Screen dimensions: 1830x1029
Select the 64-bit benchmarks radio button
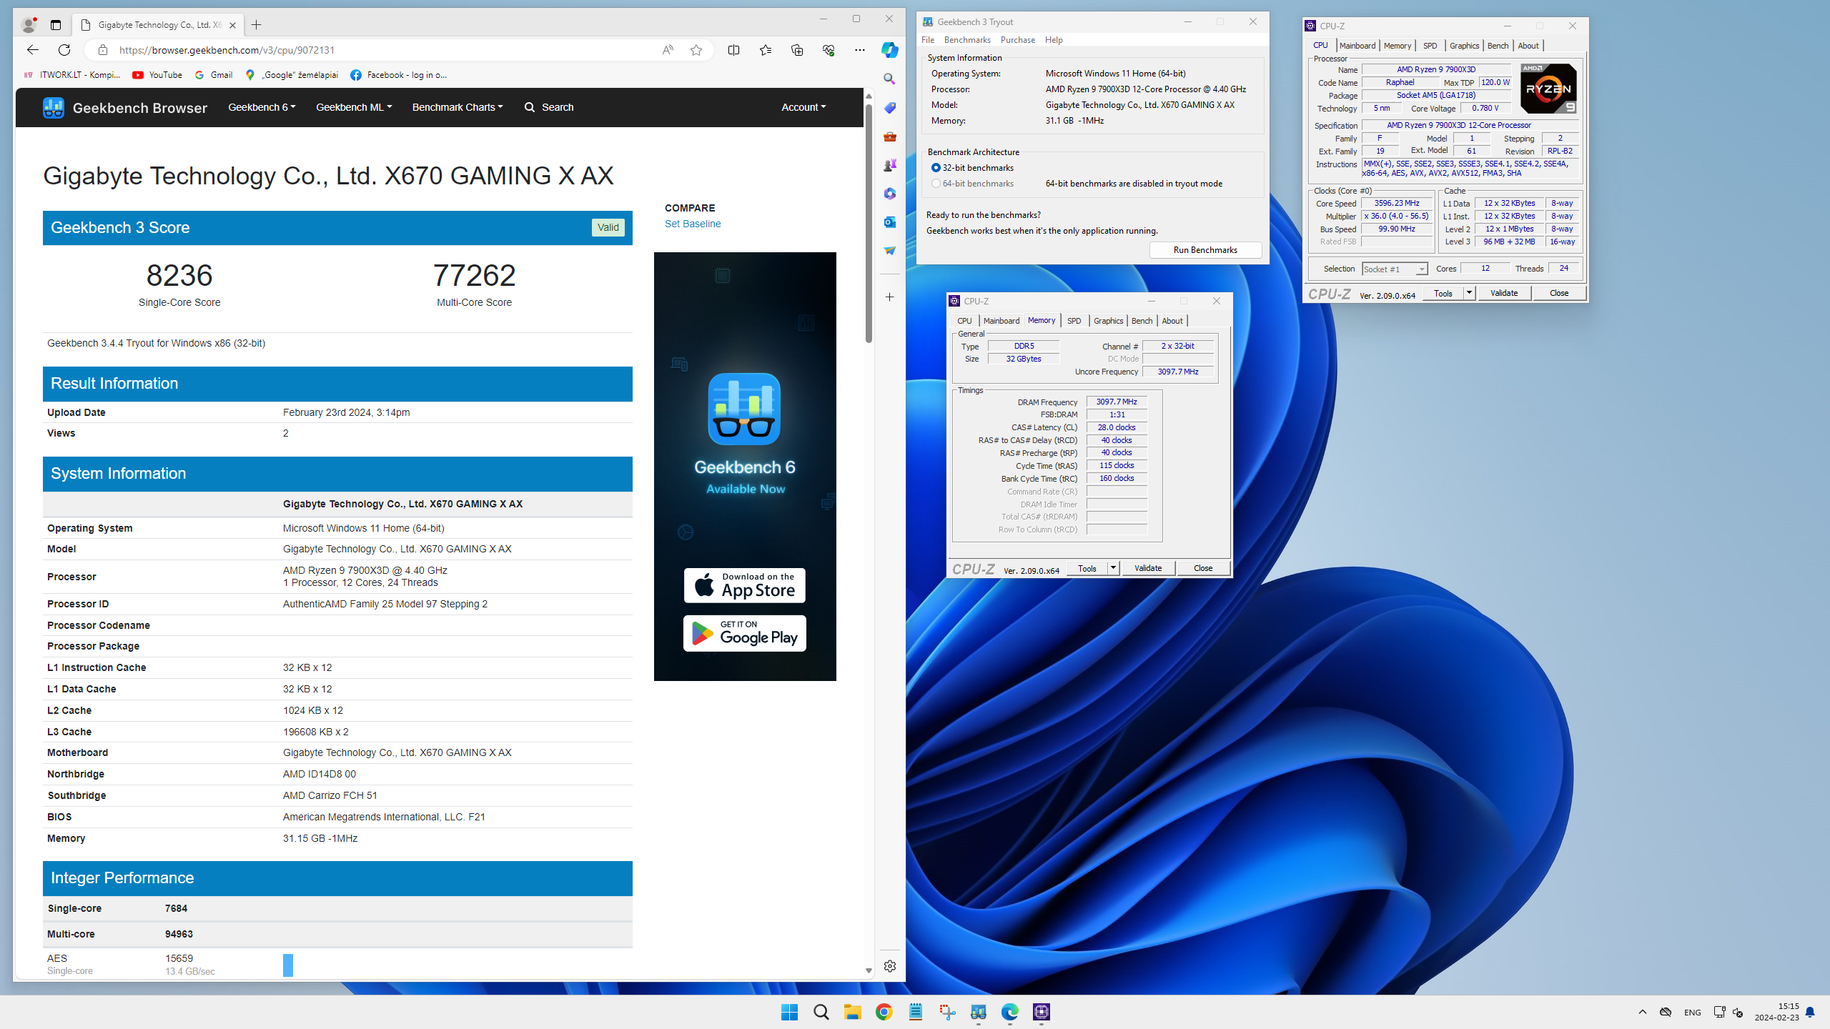[936, 184]
